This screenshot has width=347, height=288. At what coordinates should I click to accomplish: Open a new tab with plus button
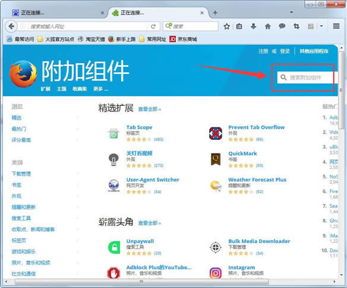[215, 13]
